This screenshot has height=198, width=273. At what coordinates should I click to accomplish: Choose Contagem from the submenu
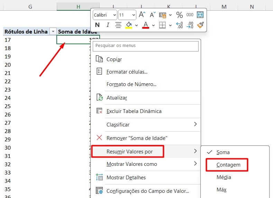point(228,165)
